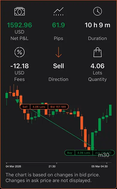Click the orange down arrow Direction icon
Screen dimensions: 117x189
pos(59,52)
